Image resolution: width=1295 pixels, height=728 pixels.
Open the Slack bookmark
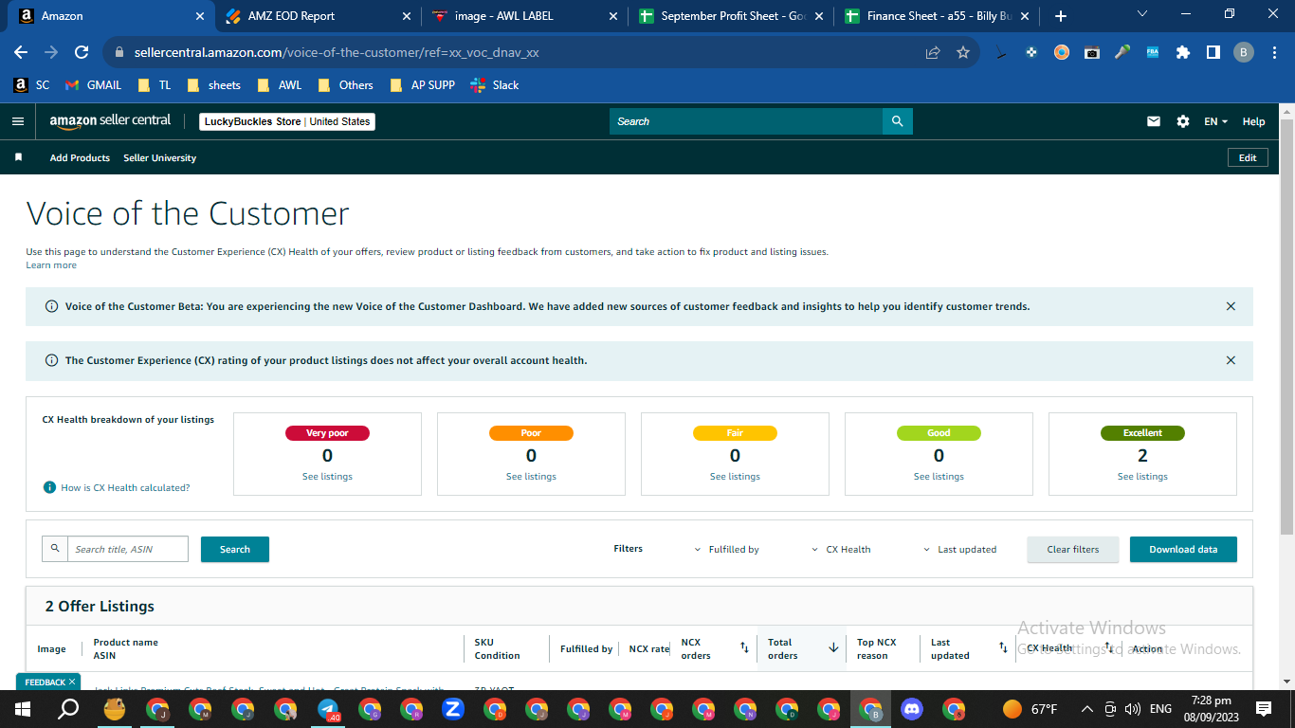tap(496, 84)
